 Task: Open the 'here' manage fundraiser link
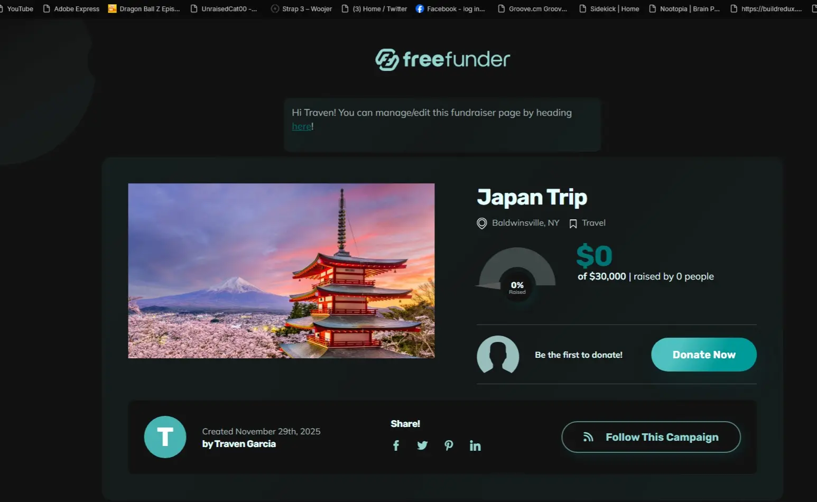click(x=302, y=126)
